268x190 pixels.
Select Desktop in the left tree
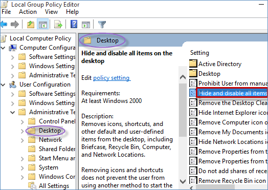point(50,131)
